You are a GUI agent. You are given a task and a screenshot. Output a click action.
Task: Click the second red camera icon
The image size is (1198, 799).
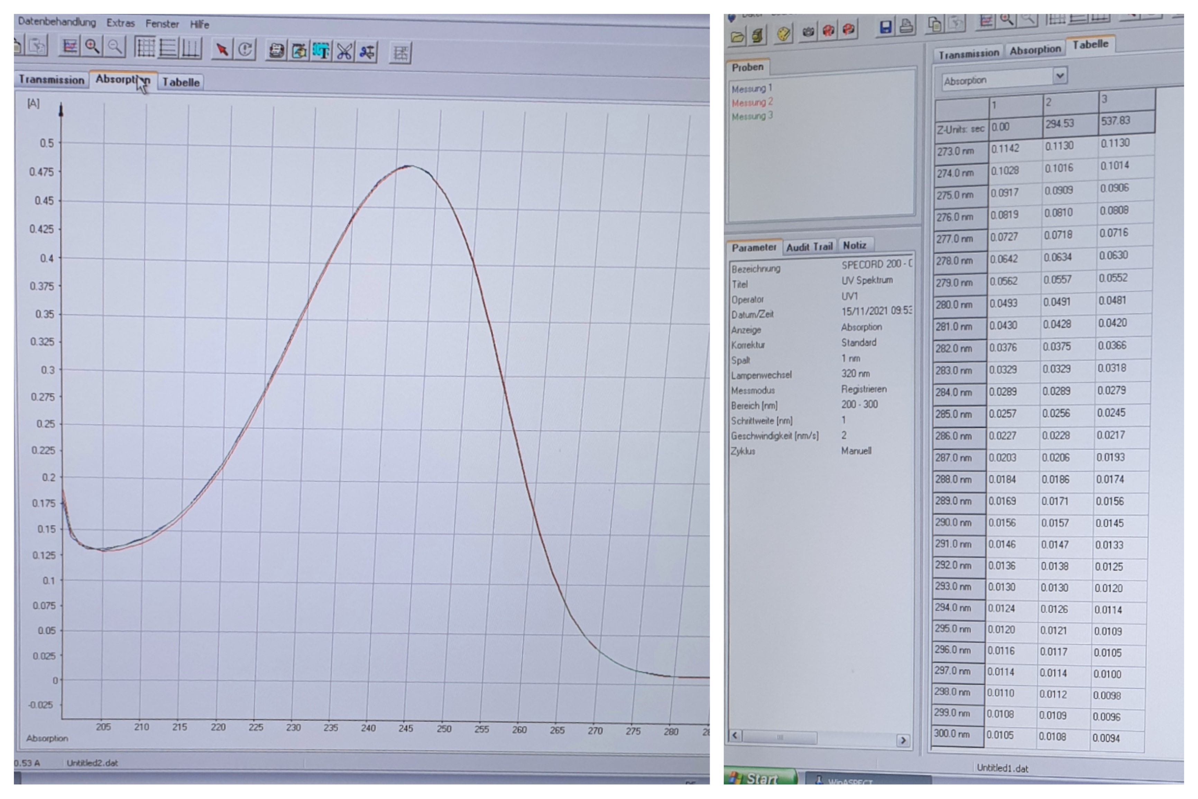848,29
